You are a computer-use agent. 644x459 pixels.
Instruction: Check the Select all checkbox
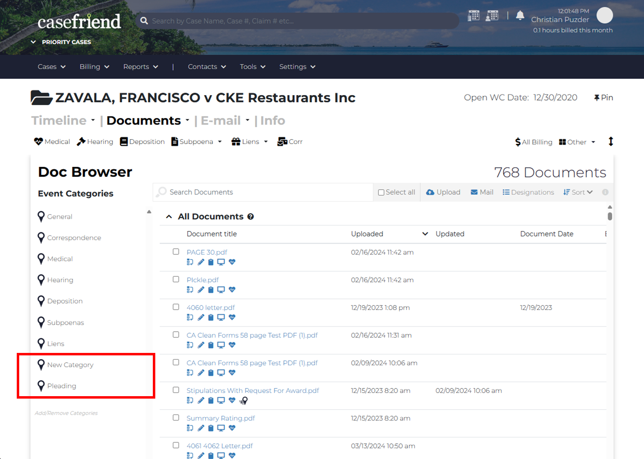click(381, 193)
